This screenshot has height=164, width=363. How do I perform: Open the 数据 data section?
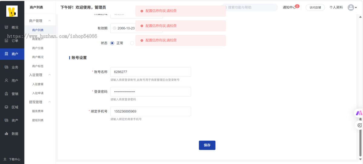[x=12, y=134]
